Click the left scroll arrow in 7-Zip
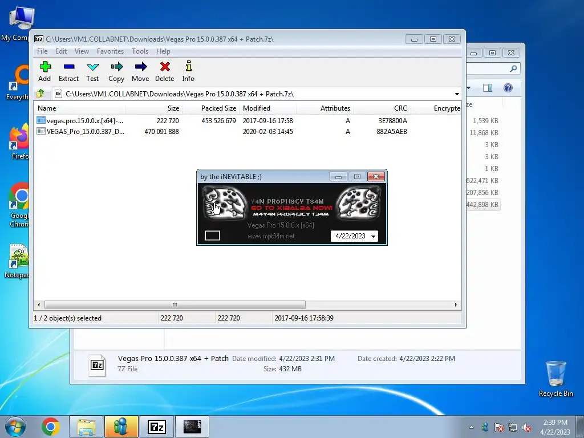The height and width of the screenshot is (438, 584). tap(39, 305)
